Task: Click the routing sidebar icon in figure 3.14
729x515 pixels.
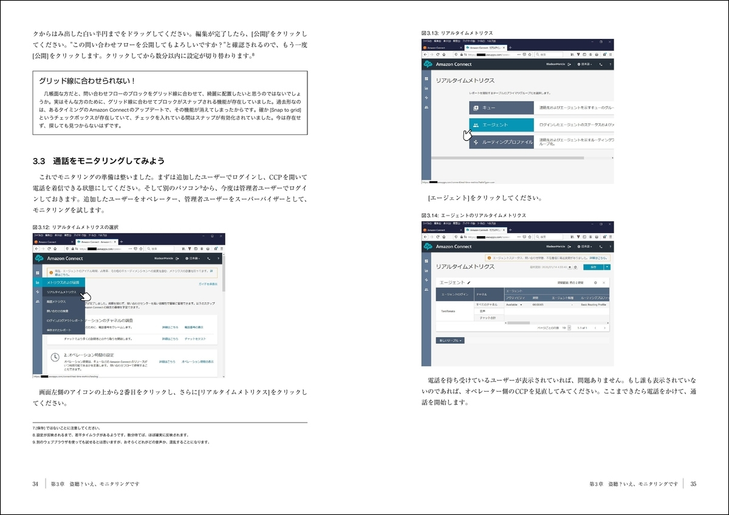Action: pos(426,280)
